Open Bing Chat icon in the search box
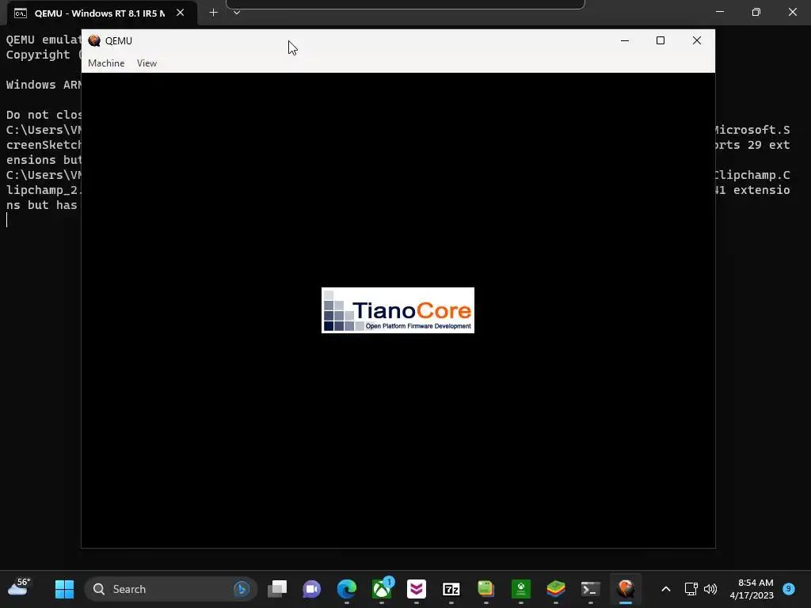This screenshot has width=811, height=608. 242,589
